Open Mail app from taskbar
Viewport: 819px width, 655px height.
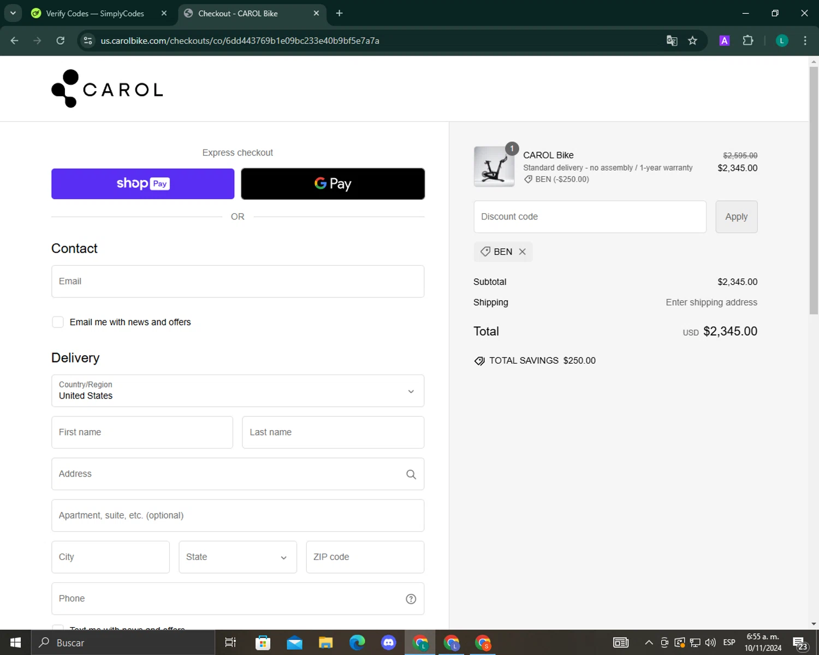point(294,642)
